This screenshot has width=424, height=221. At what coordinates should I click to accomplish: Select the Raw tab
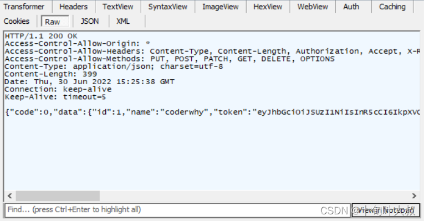tap(55, 22)
